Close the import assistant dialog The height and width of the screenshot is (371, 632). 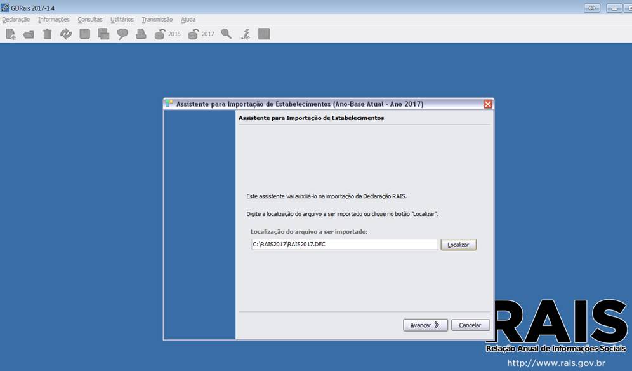pyautogui.click(x=488, y=104)
